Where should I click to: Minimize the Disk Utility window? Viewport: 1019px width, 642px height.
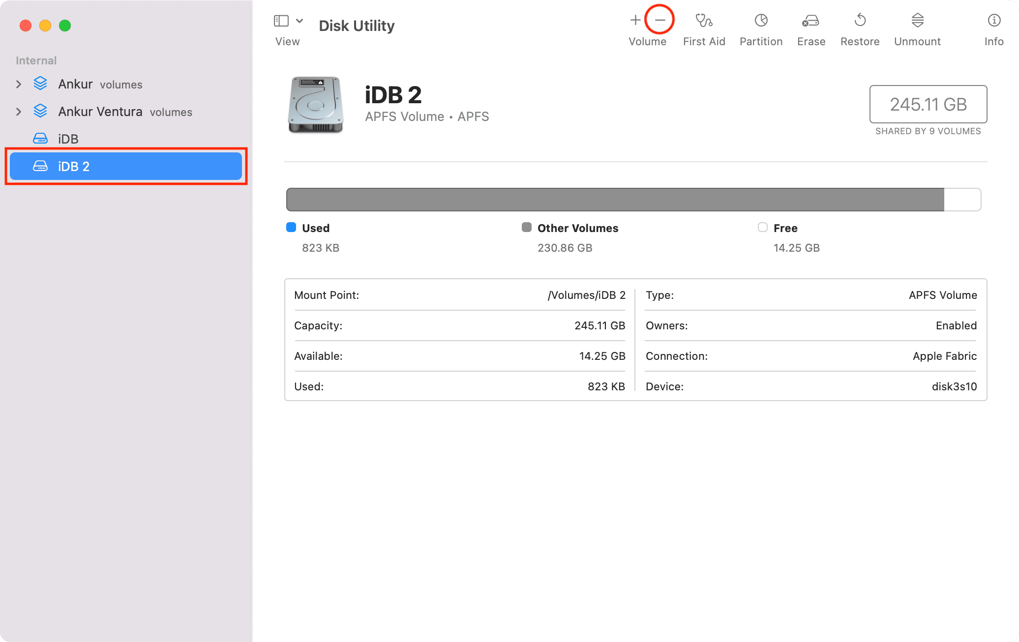[45, 25]
